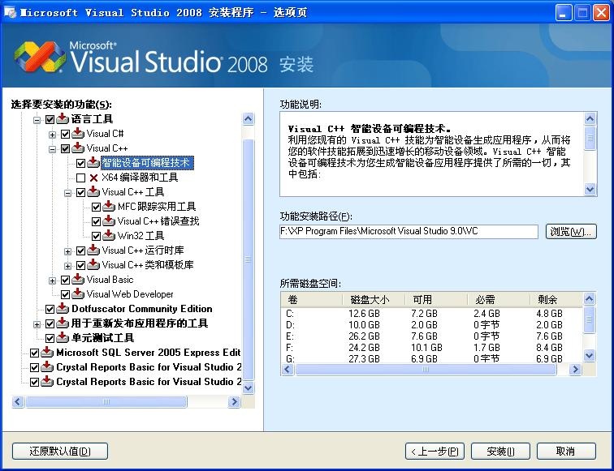Image resolution: width=614 pixels, height=471 pixels.
Task: Browse for install path with 浏览 button
Action: click(x=571, y=231)
